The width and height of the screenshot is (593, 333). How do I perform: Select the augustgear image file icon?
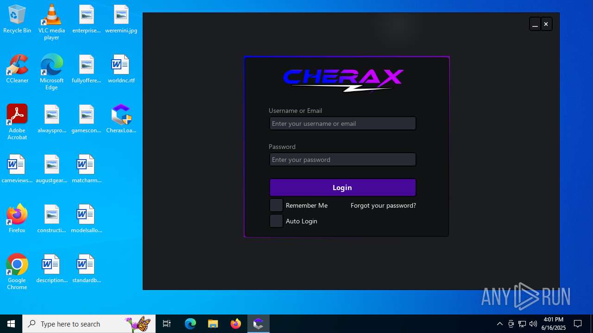coord(51,169)
